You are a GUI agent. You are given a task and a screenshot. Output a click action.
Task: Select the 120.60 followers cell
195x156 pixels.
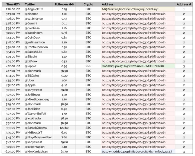pos(64,128)
